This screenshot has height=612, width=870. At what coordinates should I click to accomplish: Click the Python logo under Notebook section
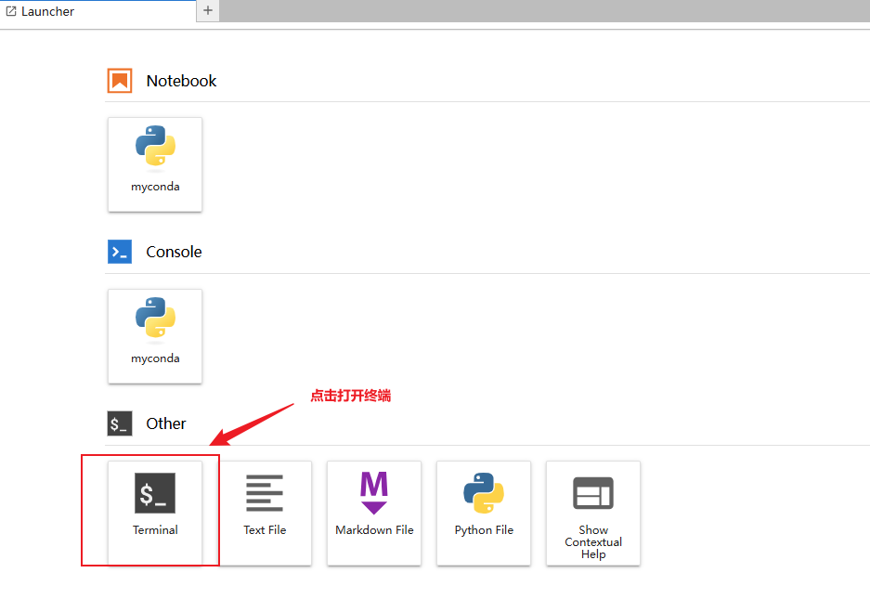coord(155,147)
